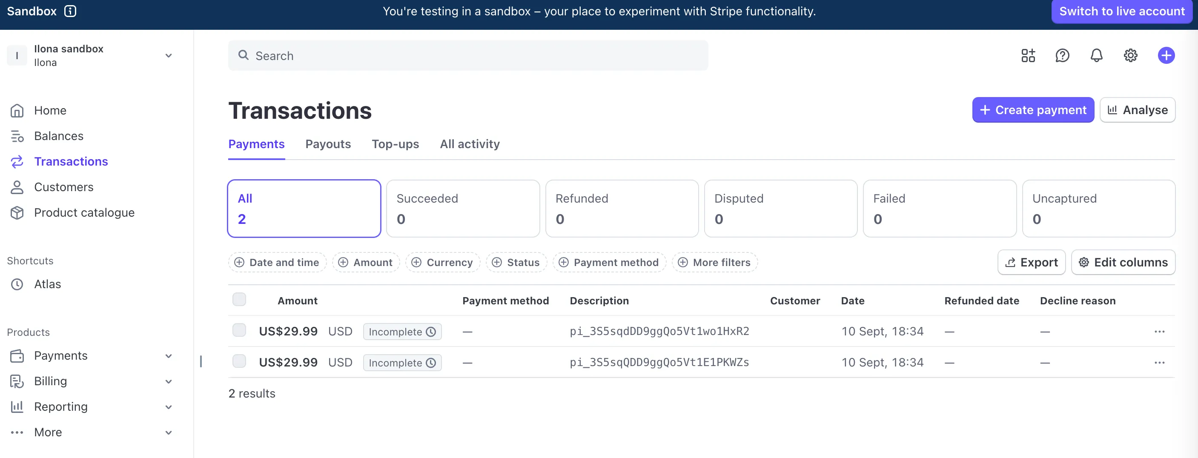The width and height of the screenshot is (1198, 458).
Task: Select Balances in the sidebar
Action: pos(59,136)
